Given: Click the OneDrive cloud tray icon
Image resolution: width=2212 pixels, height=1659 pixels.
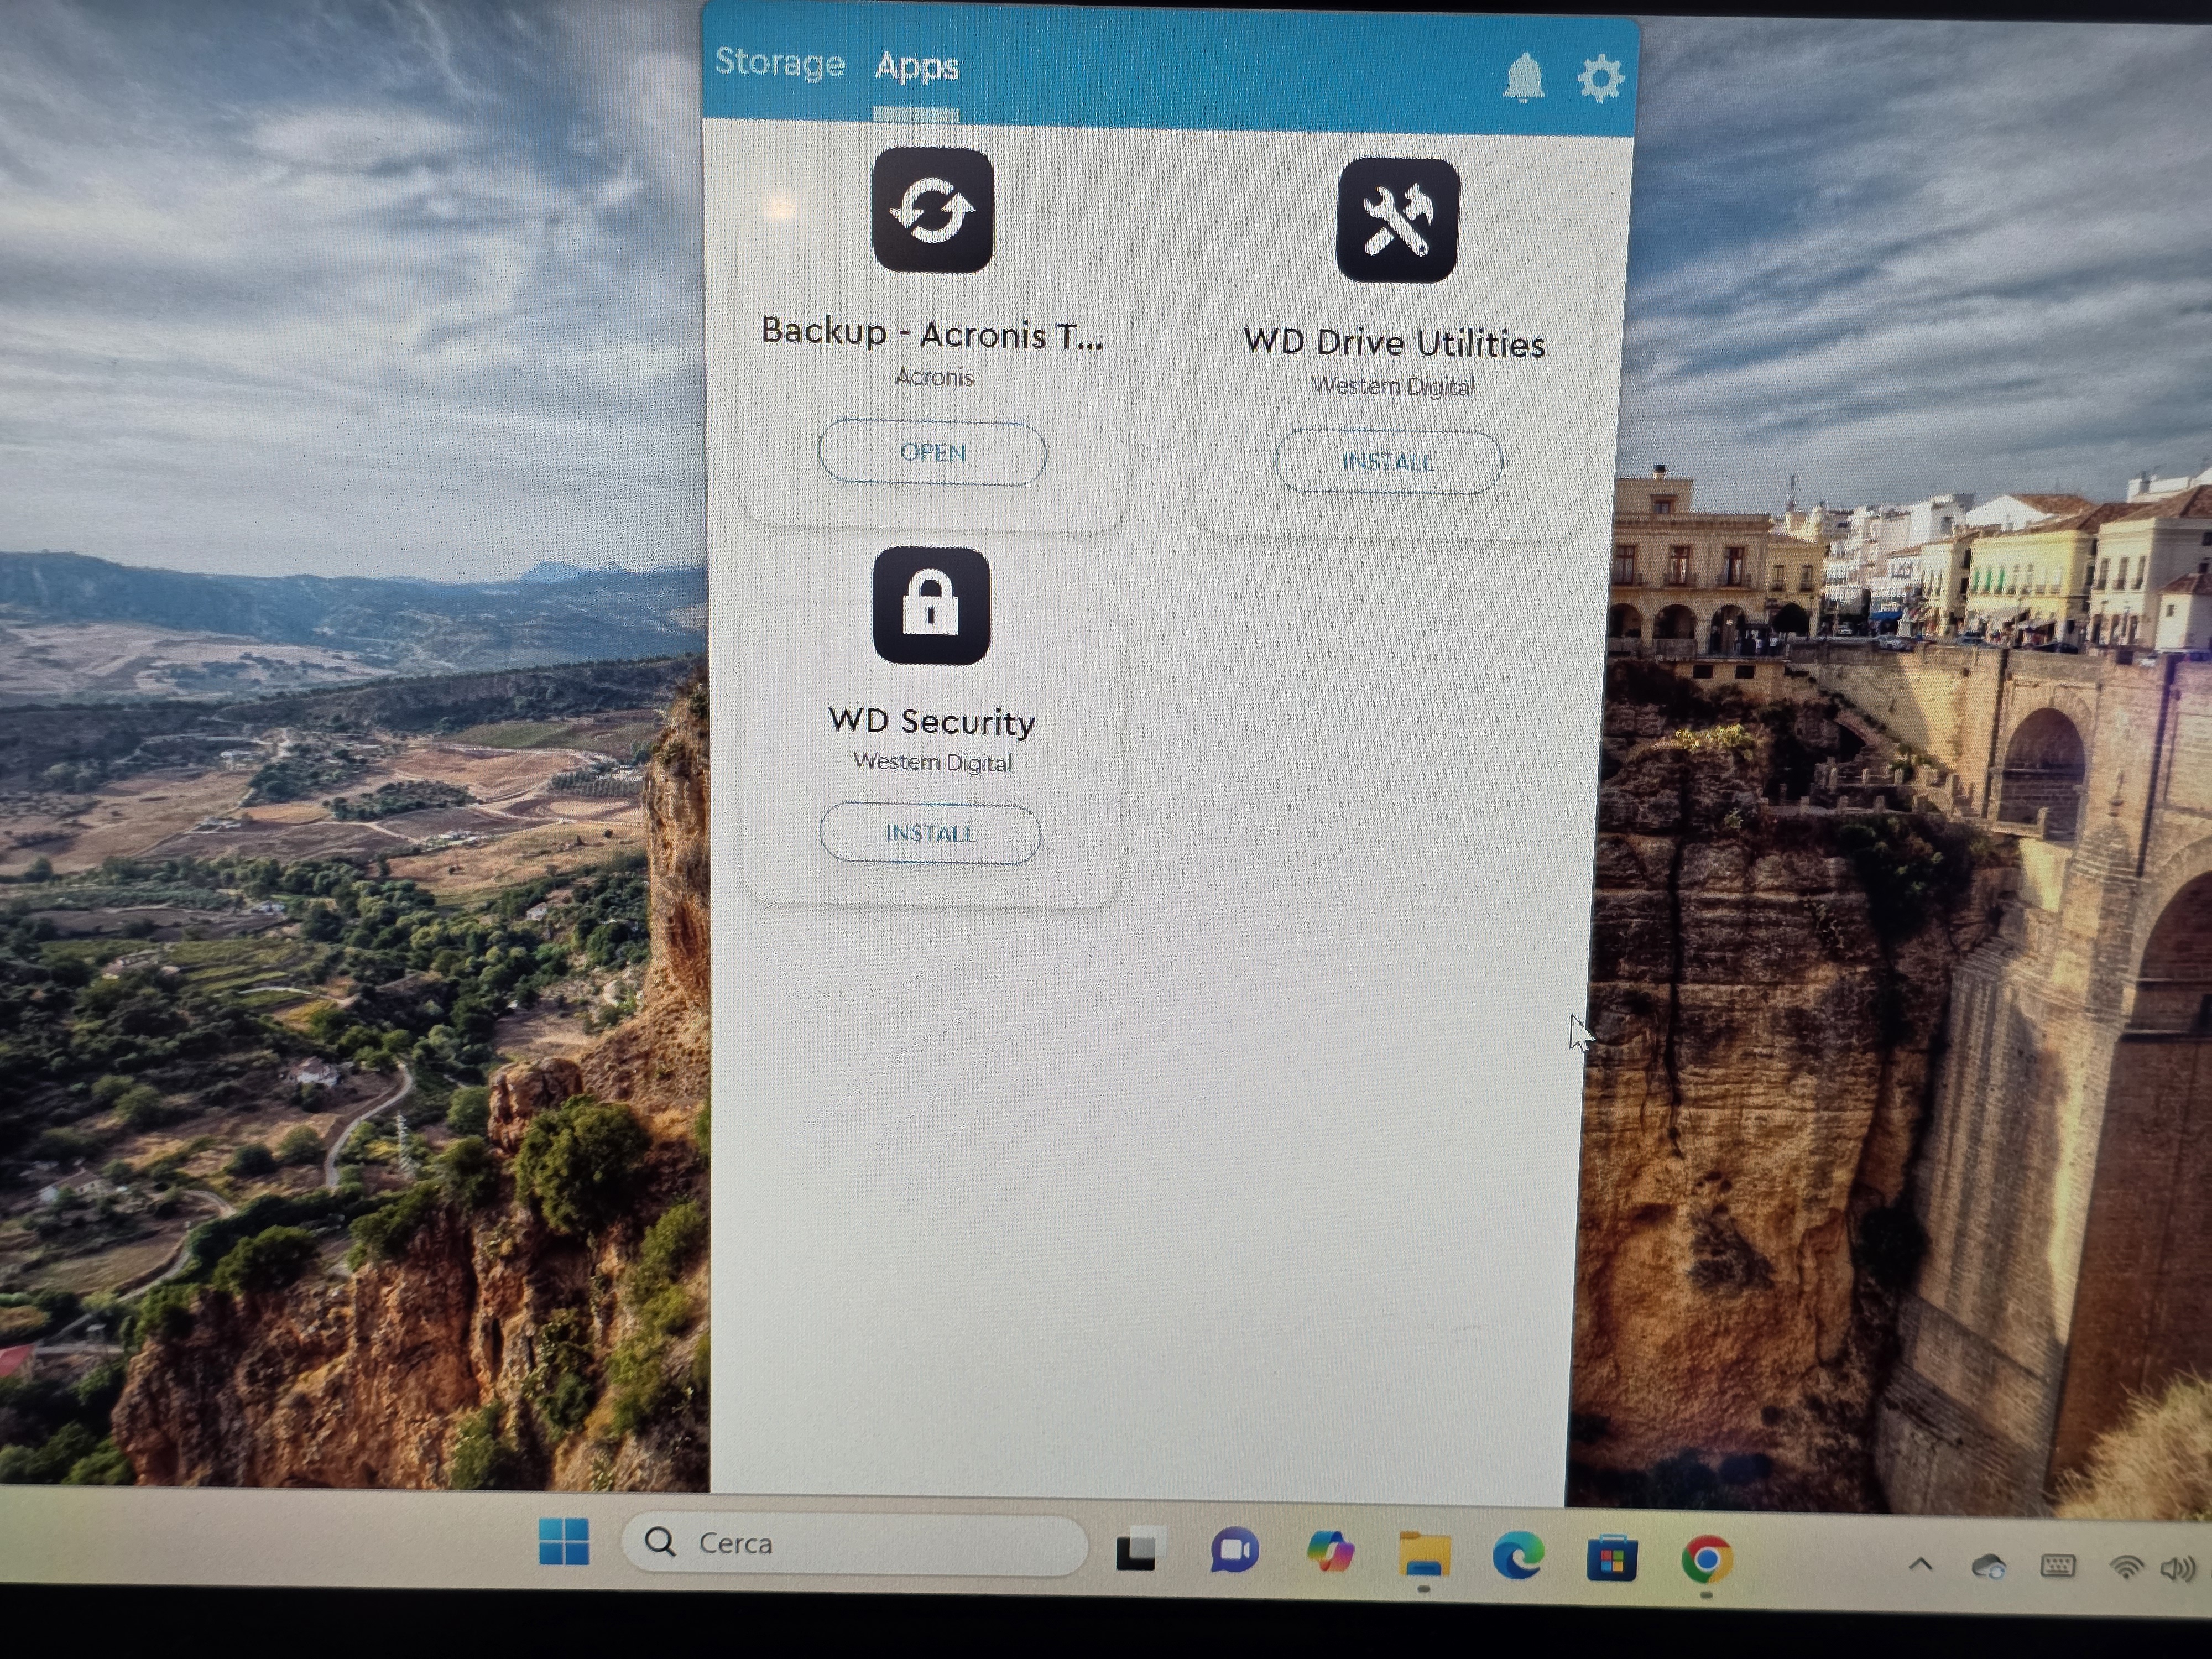Looking at the screenshot, I should click(1988, 1566).
